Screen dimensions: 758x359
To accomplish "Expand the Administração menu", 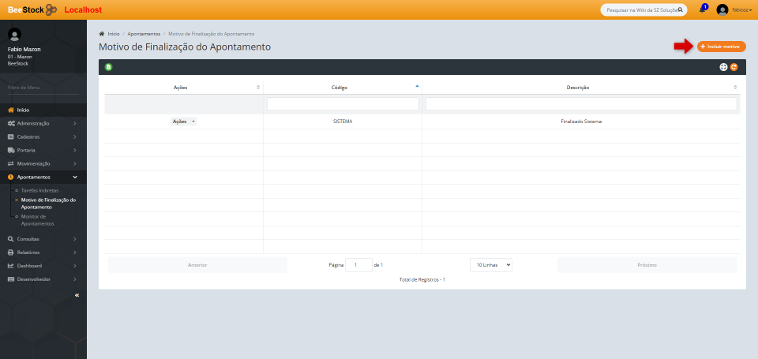I will pyautogui.click(x=43, y=123).
